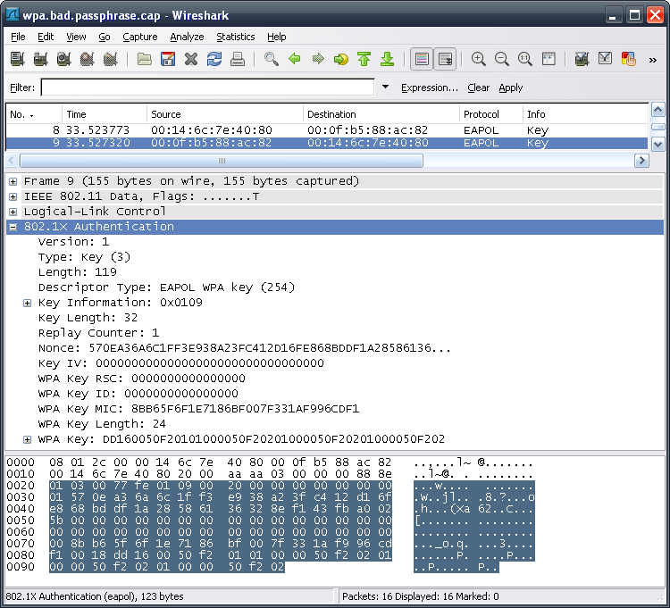Click the Save capture file icon
The height and width of the screenshot is (608, 670).
coord(168,60)
